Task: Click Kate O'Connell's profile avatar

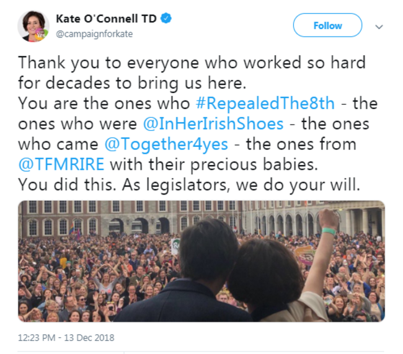Action: point(33,26)
